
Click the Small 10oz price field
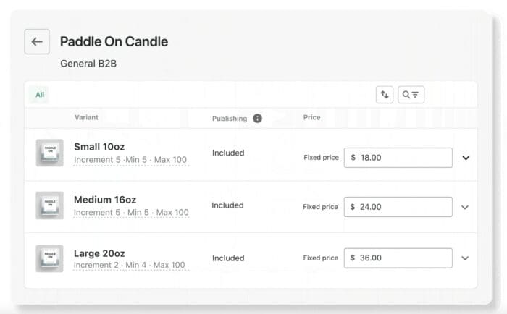click(398, 158)
